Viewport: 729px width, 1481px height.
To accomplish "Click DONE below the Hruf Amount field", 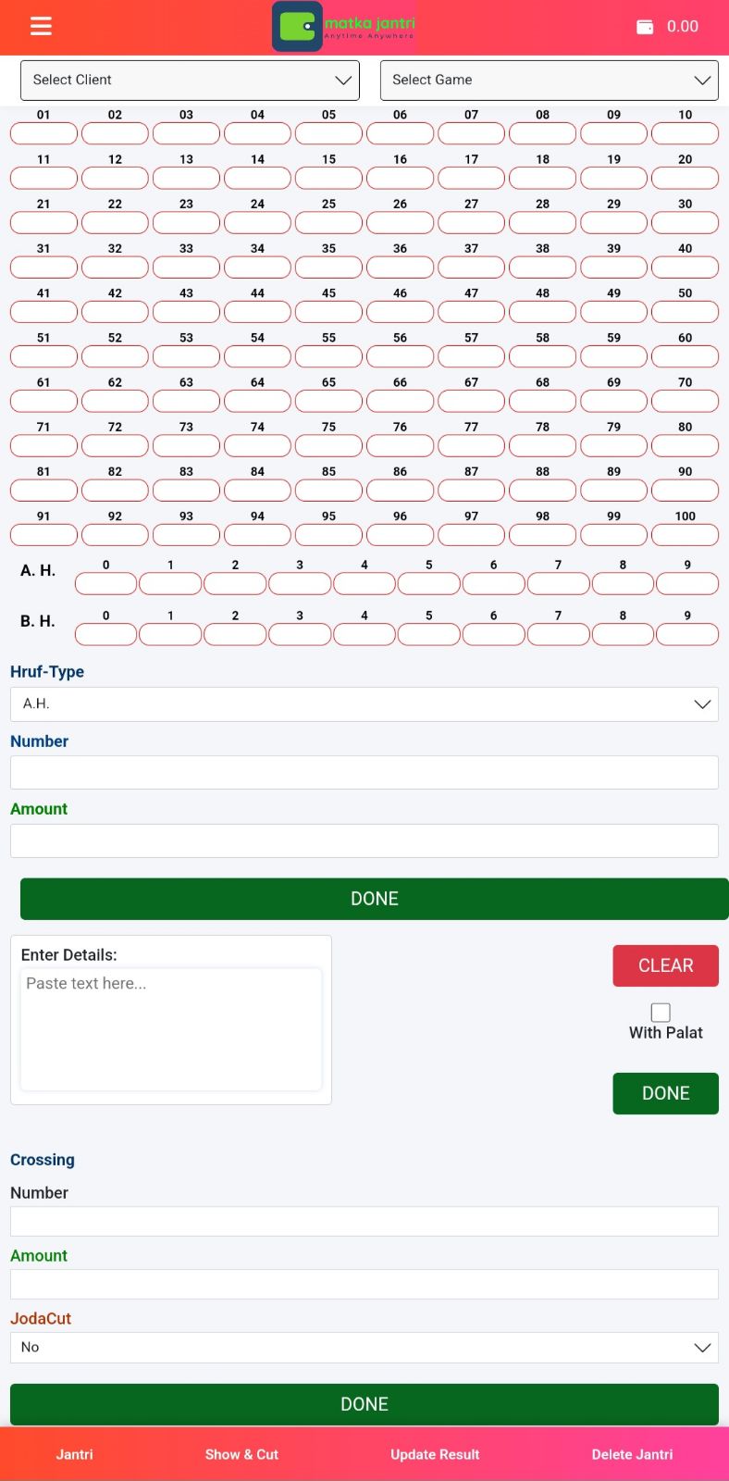I will [374, 899].
